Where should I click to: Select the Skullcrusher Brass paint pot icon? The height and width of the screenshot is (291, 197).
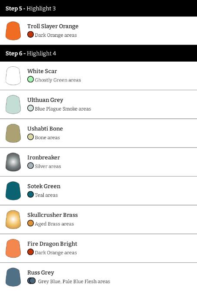[13, 219]
